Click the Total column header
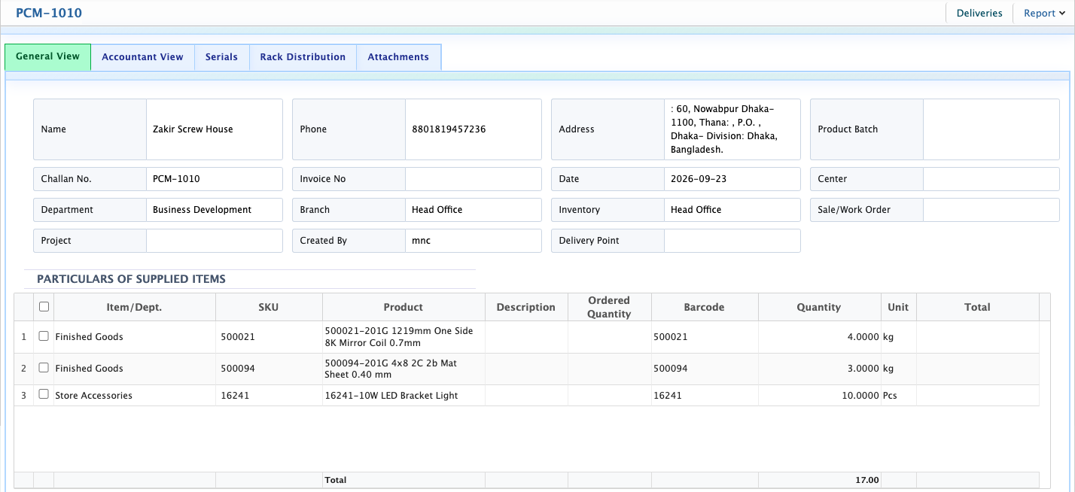 (x=978, y=307)
